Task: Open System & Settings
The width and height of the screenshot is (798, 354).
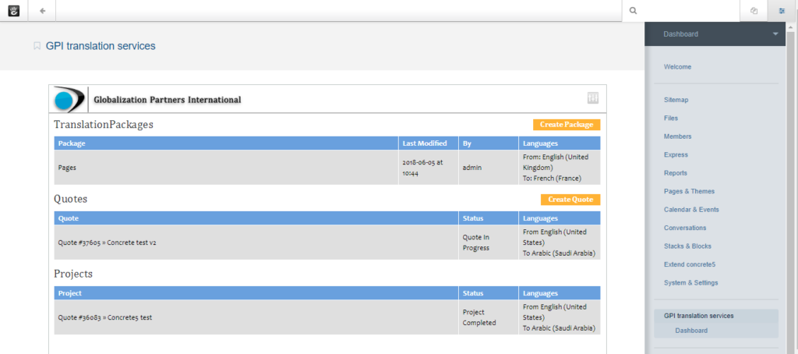Action: tap(690, 282)
